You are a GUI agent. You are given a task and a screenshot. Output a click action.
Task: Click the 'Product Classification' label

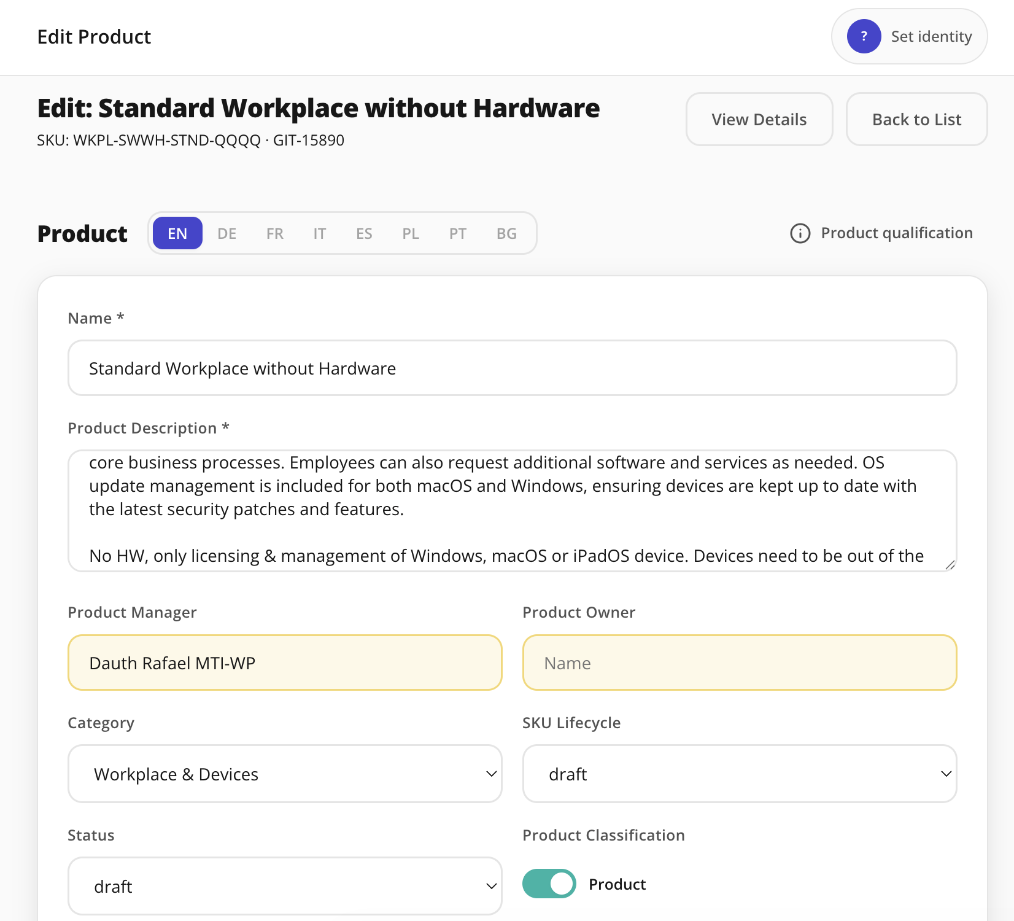coord(603,835)
